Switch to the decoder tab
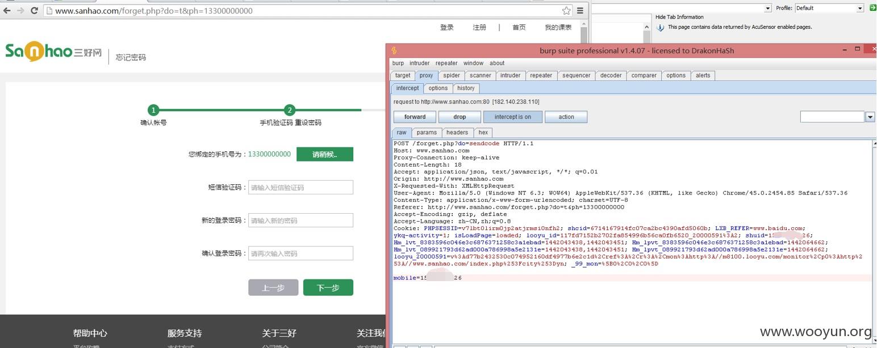 [611, 75]
